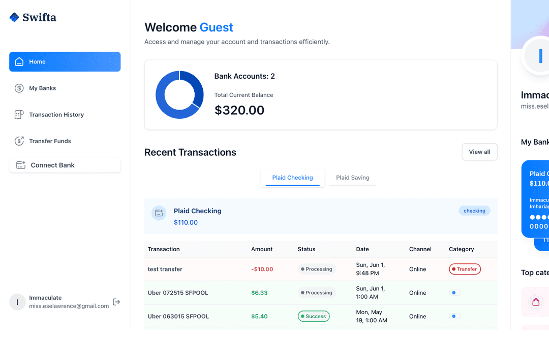Click the Plaid Checking account icon

point(159,213)
